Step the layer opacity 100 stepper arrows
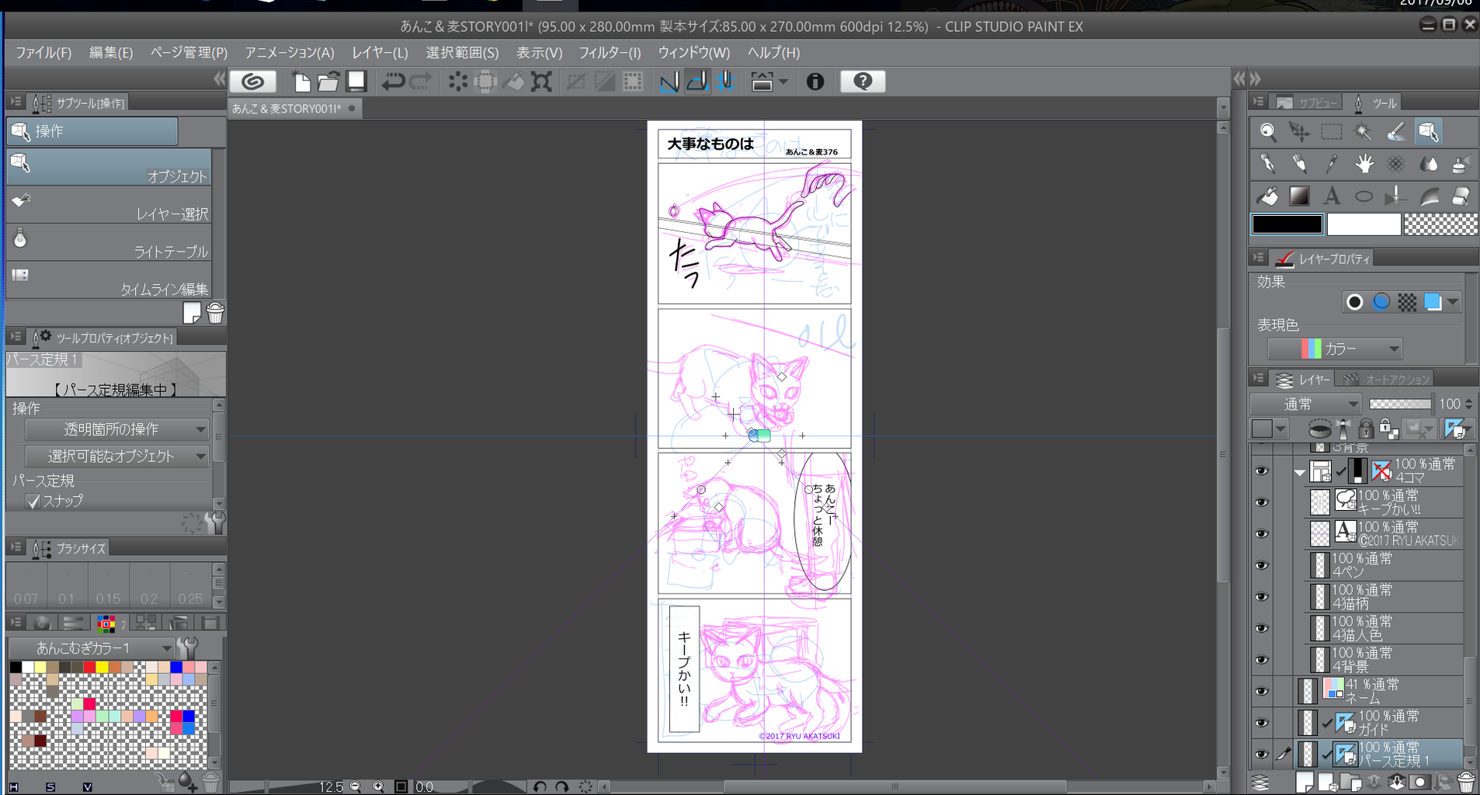This screenshot has height=795, width=1480. point(1468,404)
